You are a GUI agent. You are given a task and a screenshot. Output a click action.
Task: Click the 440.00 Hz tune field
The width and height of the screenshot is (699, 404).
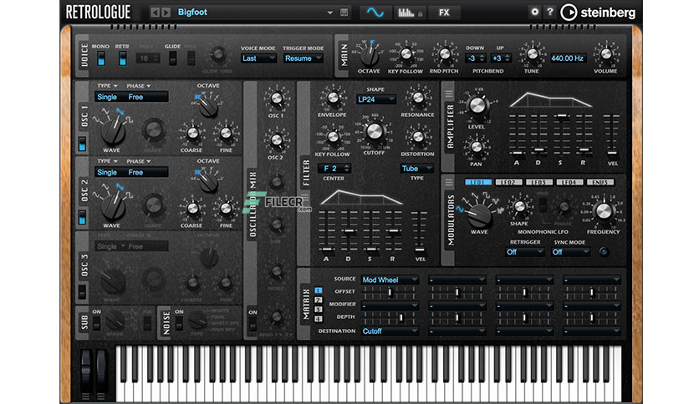click(x=567, y=58)
